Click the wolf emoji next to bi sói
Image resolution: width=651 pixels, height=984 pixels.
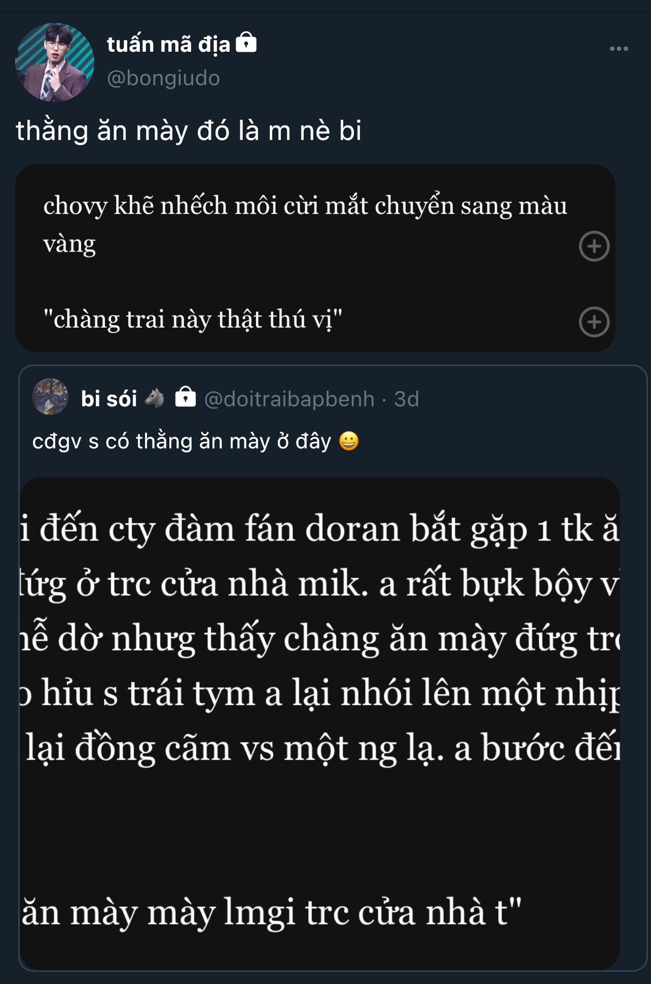point(154,398)
